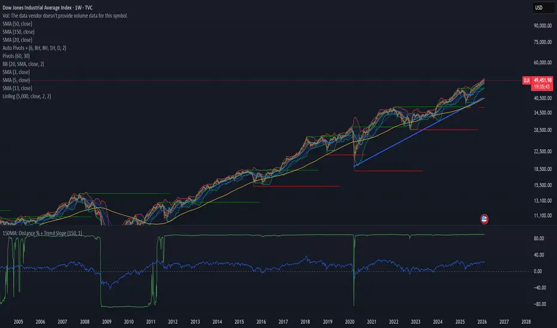The height and width of the screenshot is (328, 557).
Task: Click the 150MA Distance % + Trend Slope legend
Action: (x=42, y=233)
